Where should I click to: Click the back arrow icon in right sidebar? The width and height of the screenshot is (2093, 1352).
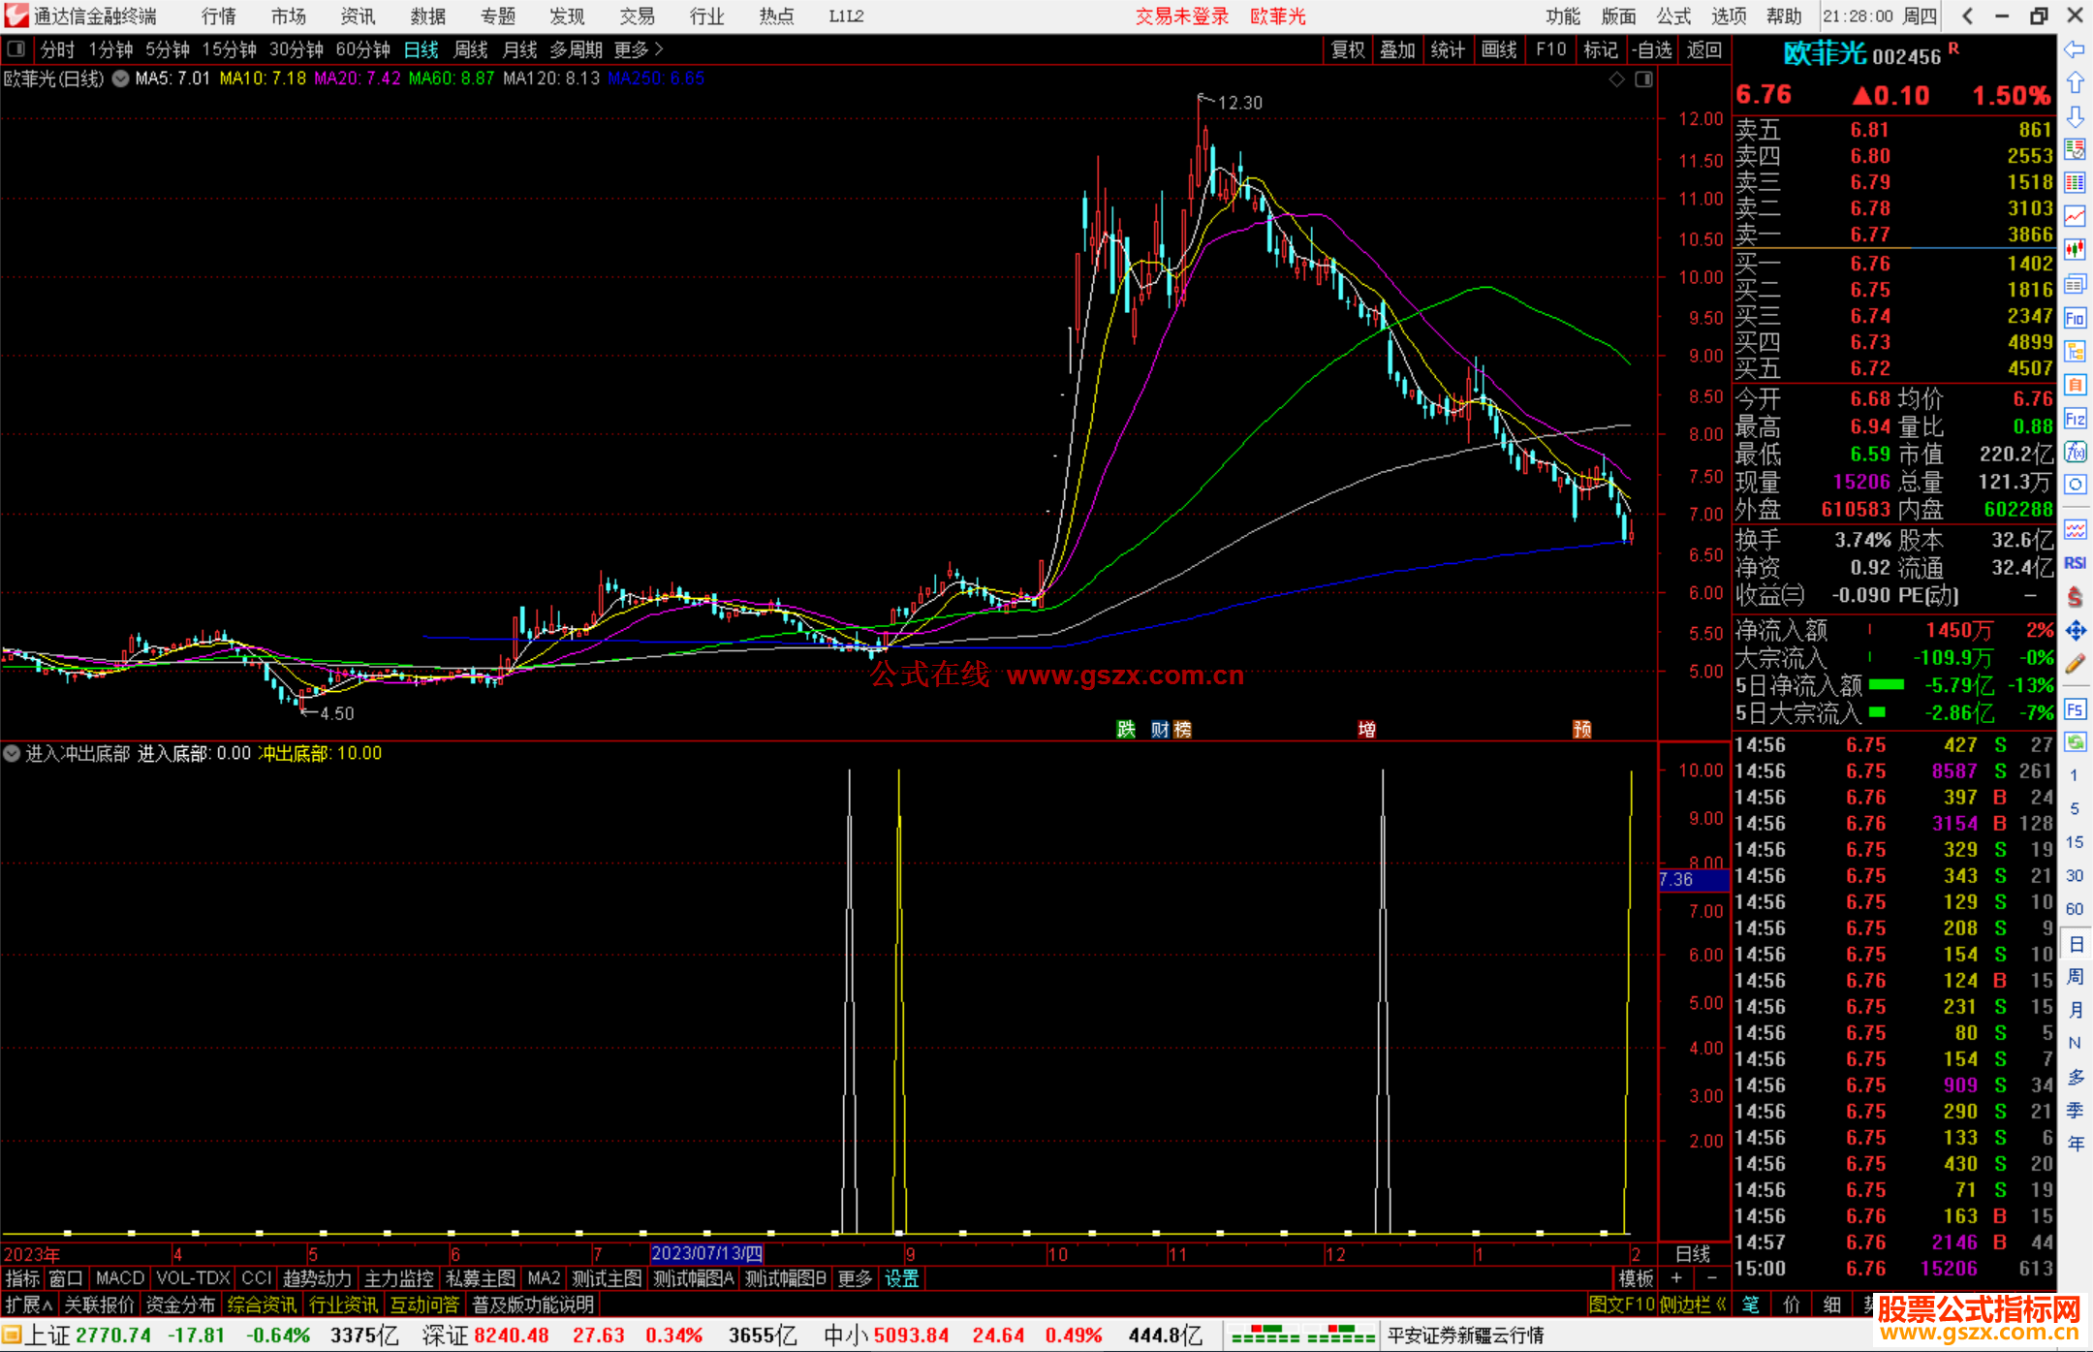2075,49
